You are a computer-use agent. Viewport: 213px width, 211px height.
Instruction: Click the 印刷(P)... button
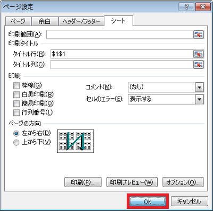coord(83,182)
